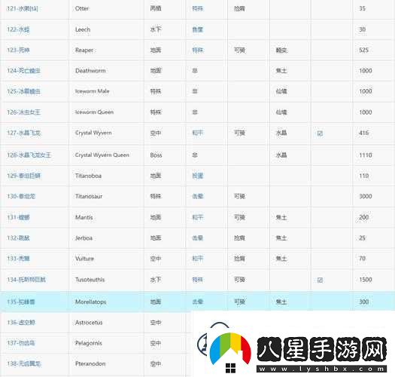395x377 pixels.
Task: Click the value 300 in Morellatops row
Action: [363, 302]
